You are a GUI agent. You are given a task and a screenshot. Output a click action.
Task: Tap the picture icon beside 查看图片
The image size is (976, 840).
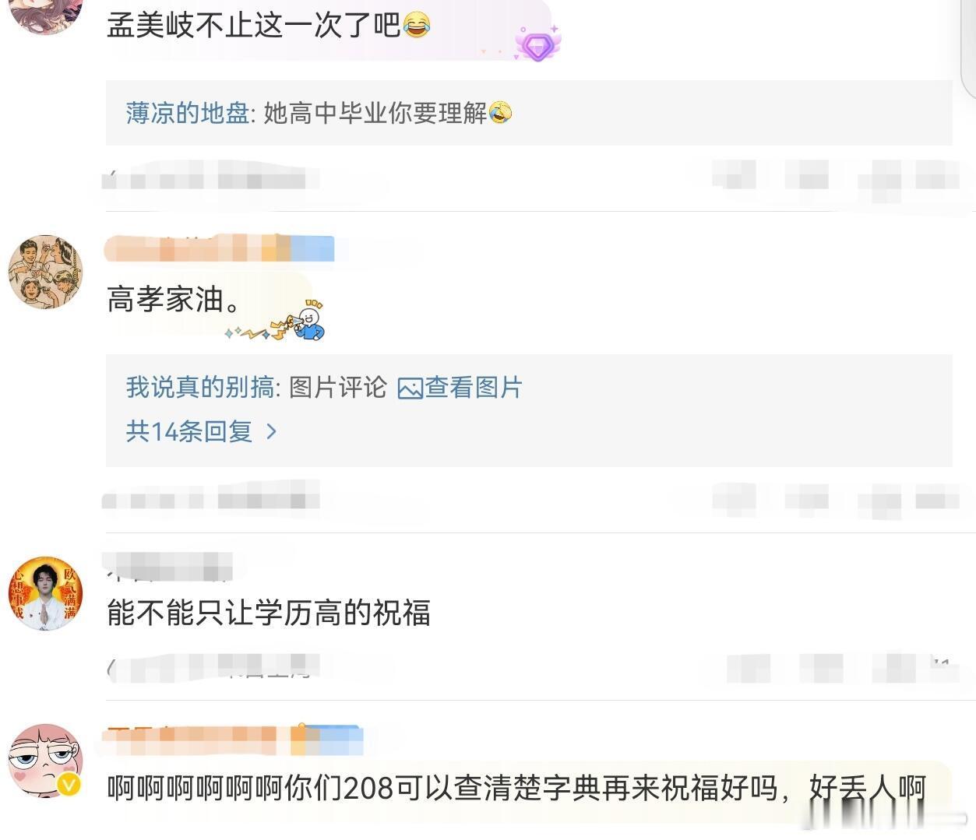[x=410, y=388]
